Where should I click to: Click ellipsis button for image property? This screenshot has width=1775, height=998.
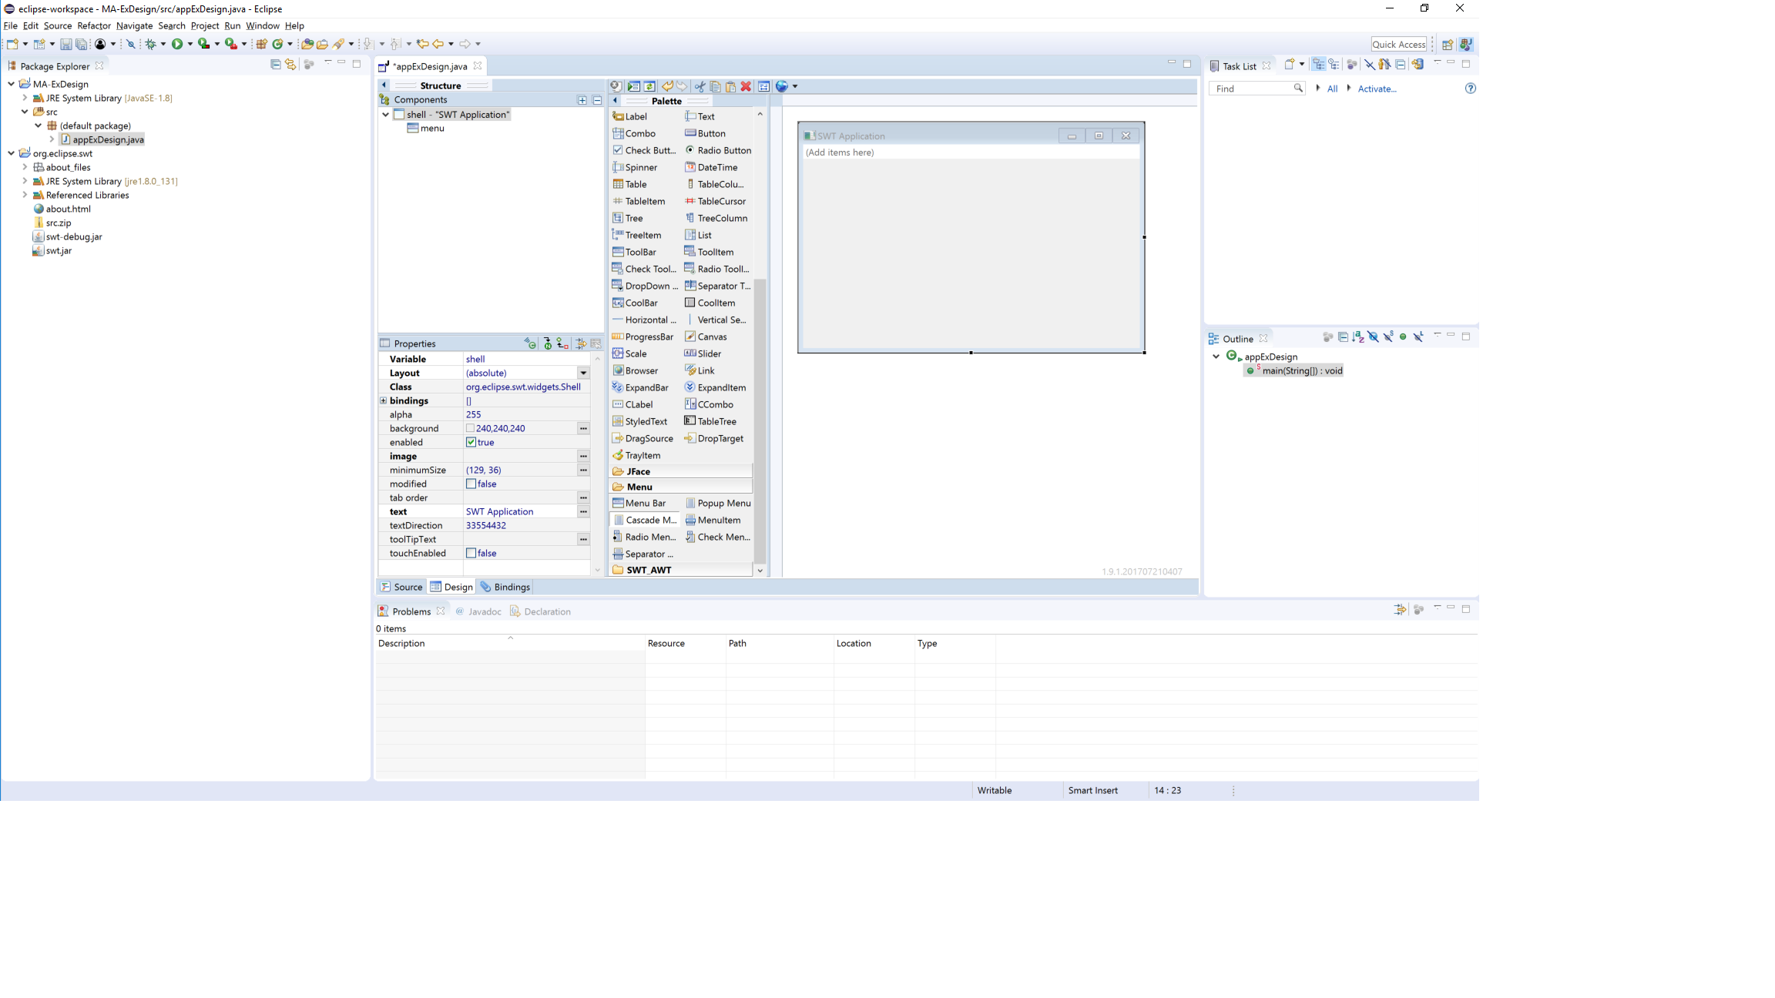[x=583, y=456]
